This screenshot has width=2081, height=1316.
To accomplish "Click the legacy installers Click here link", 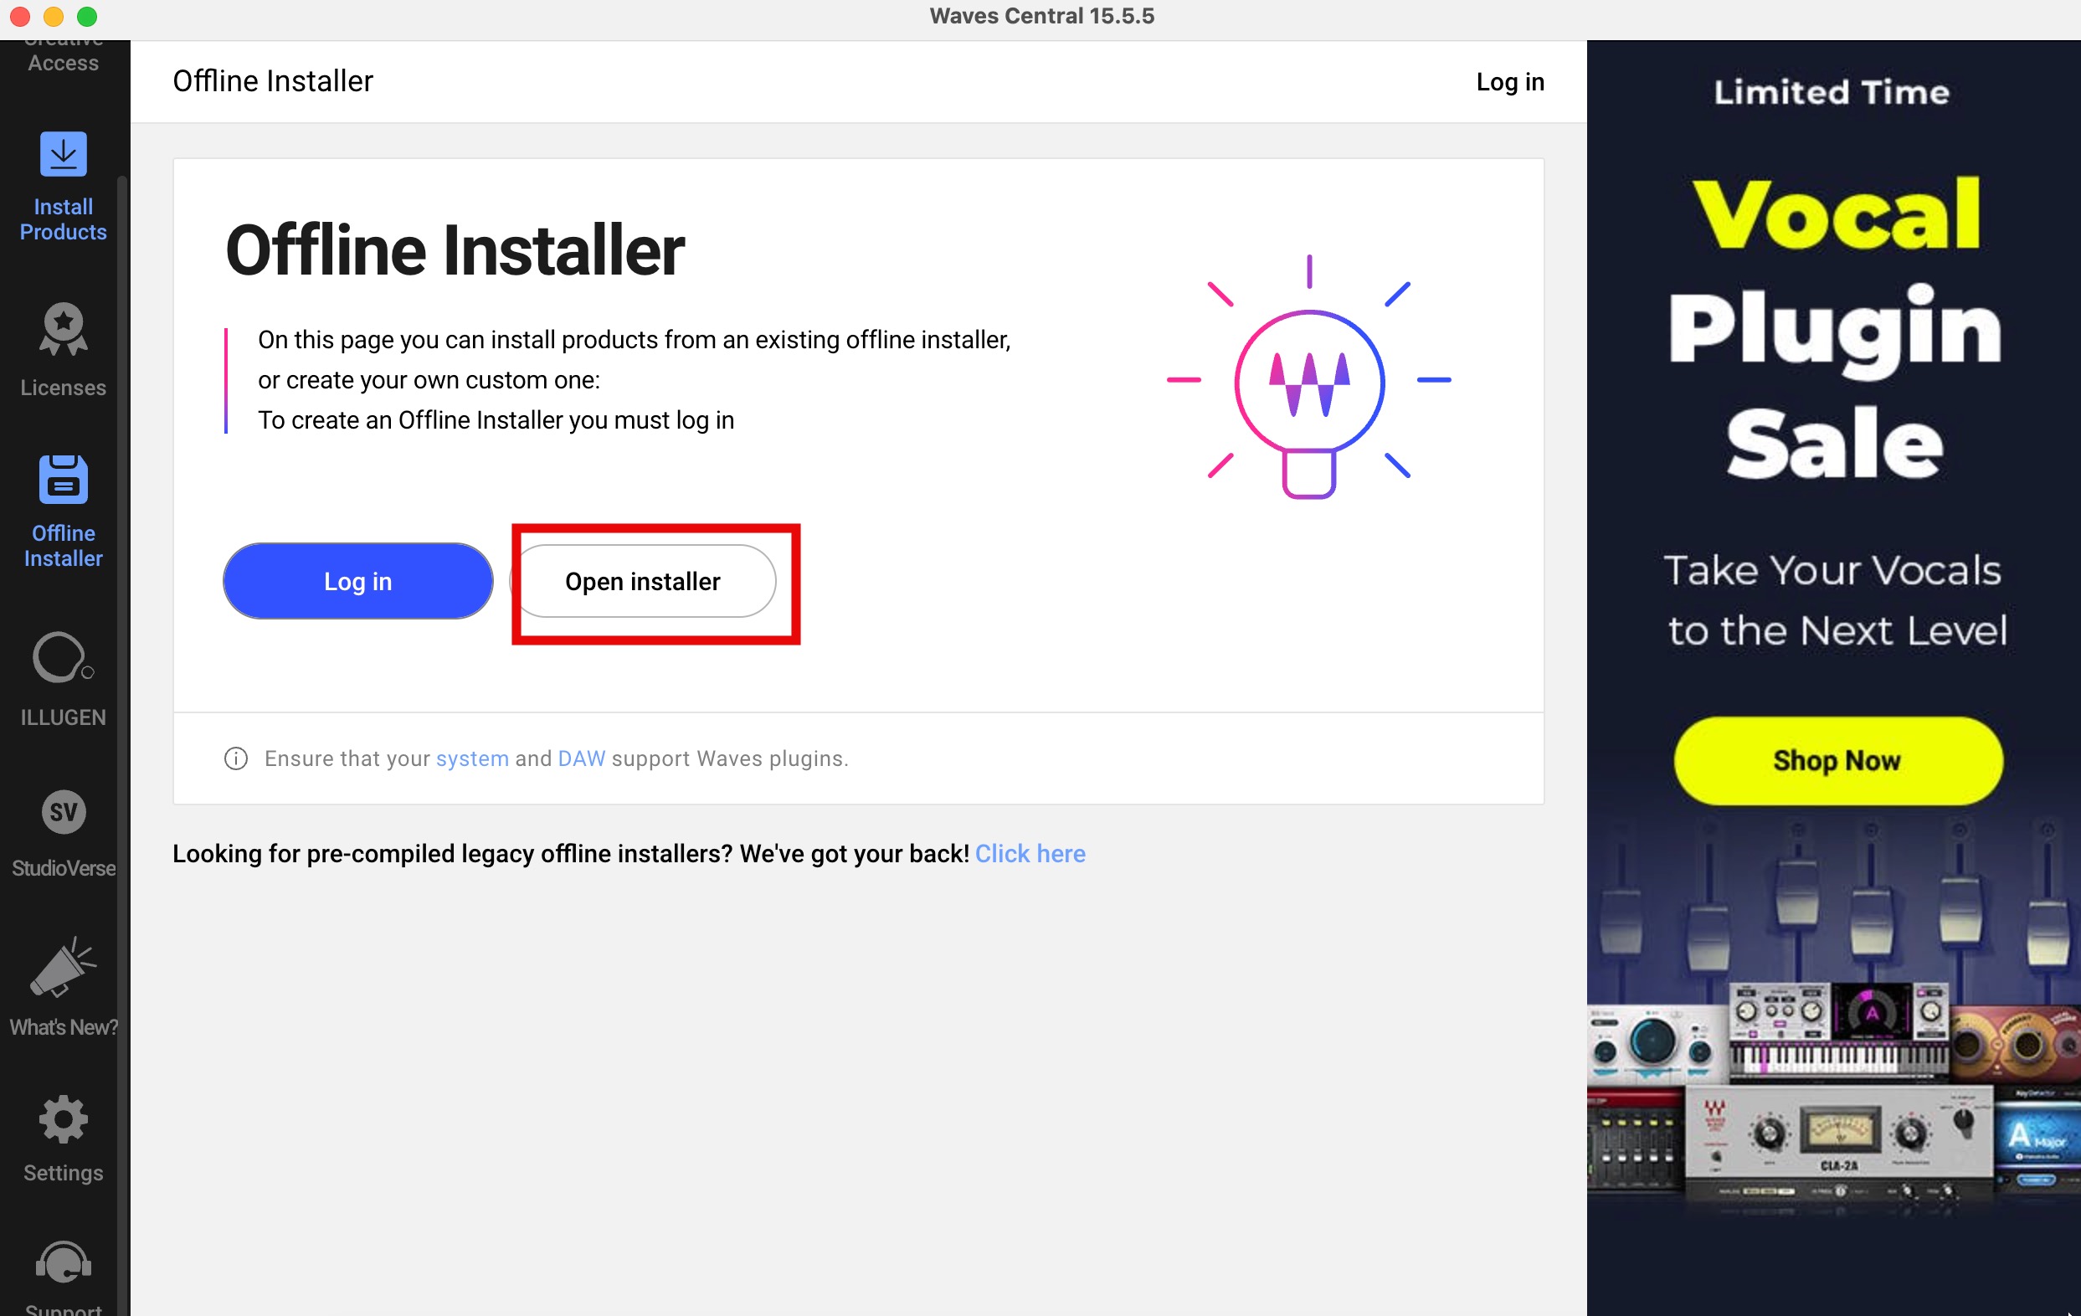I will pyautogui.click(x=1030, y=853).
